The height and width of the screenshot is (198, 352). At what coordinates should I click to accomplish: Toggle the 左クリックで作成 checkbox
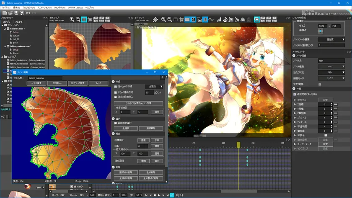(x=116, y=87)
